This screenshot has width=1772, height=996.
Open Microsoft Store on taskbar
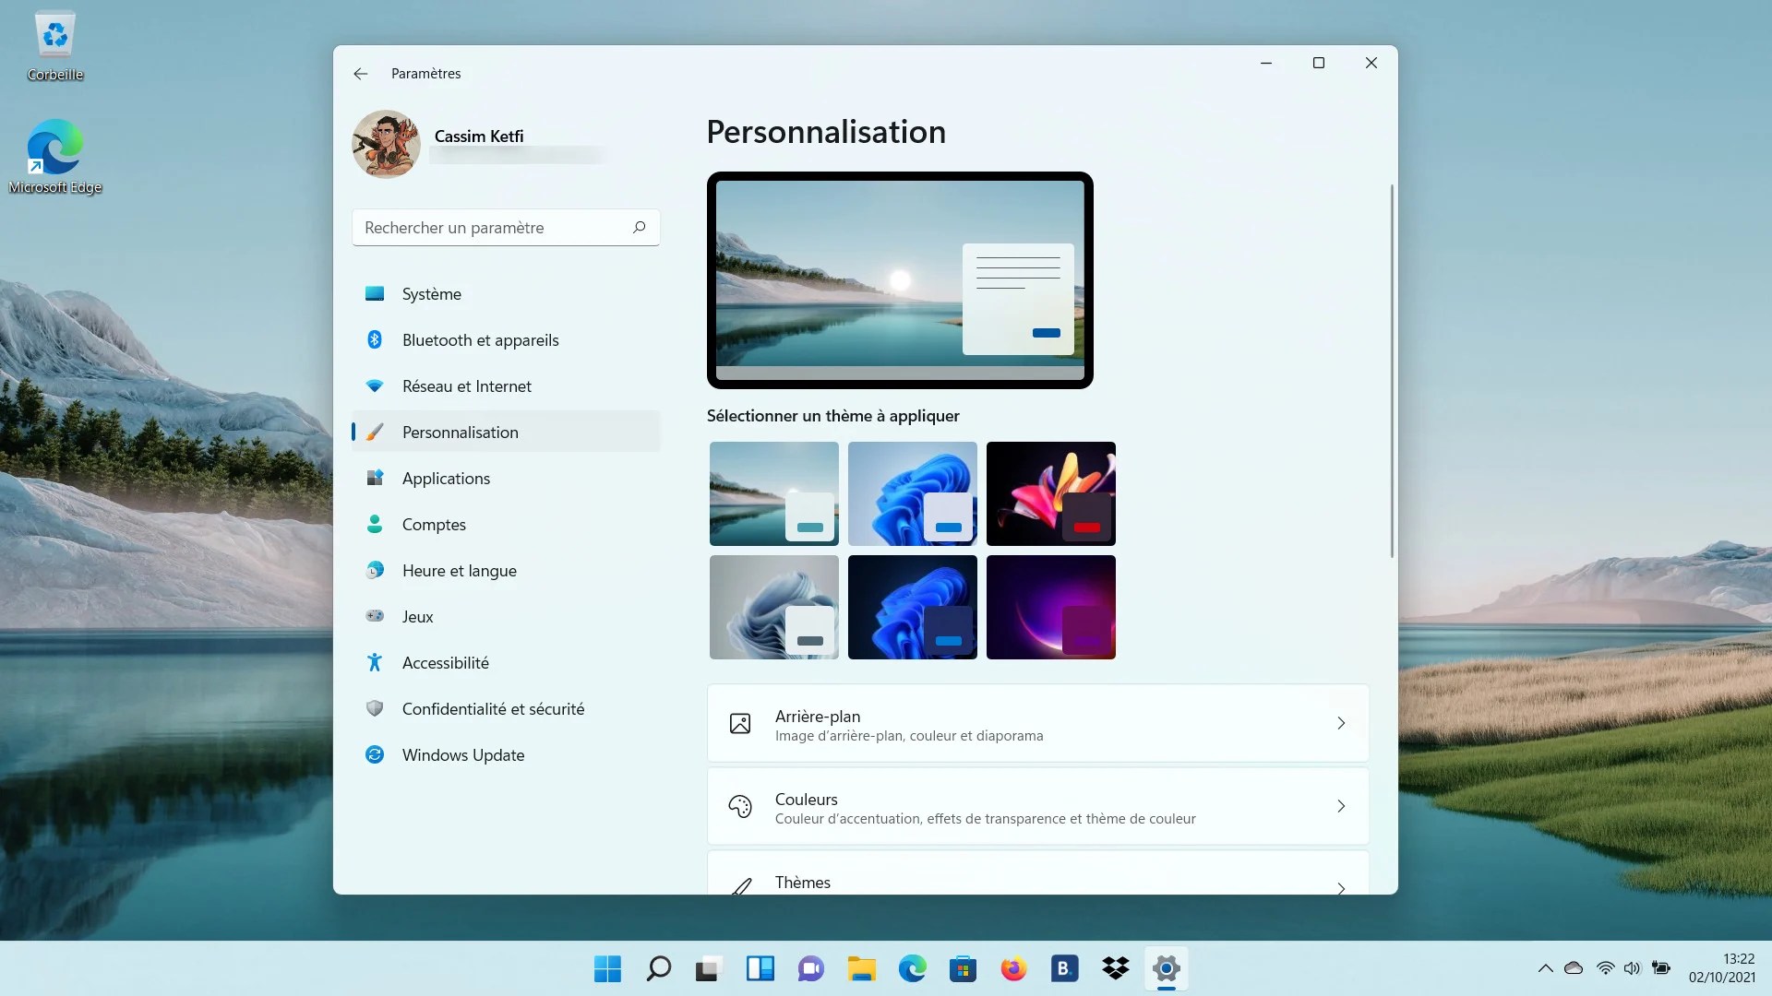[x=963, y=969]
